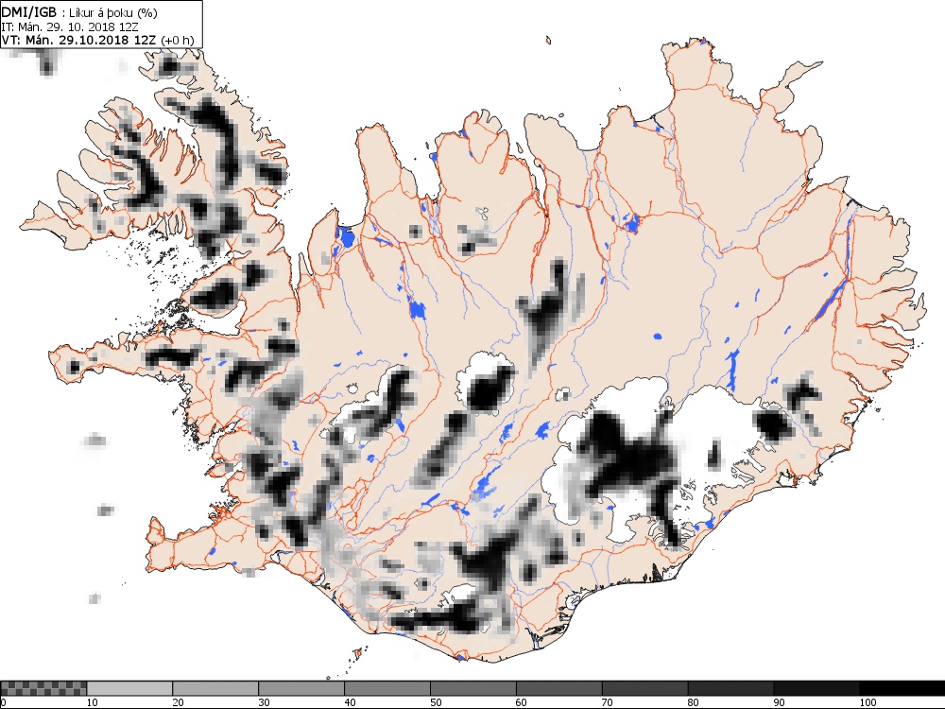
Task: Click the legend label "60"
Action: 522,702
